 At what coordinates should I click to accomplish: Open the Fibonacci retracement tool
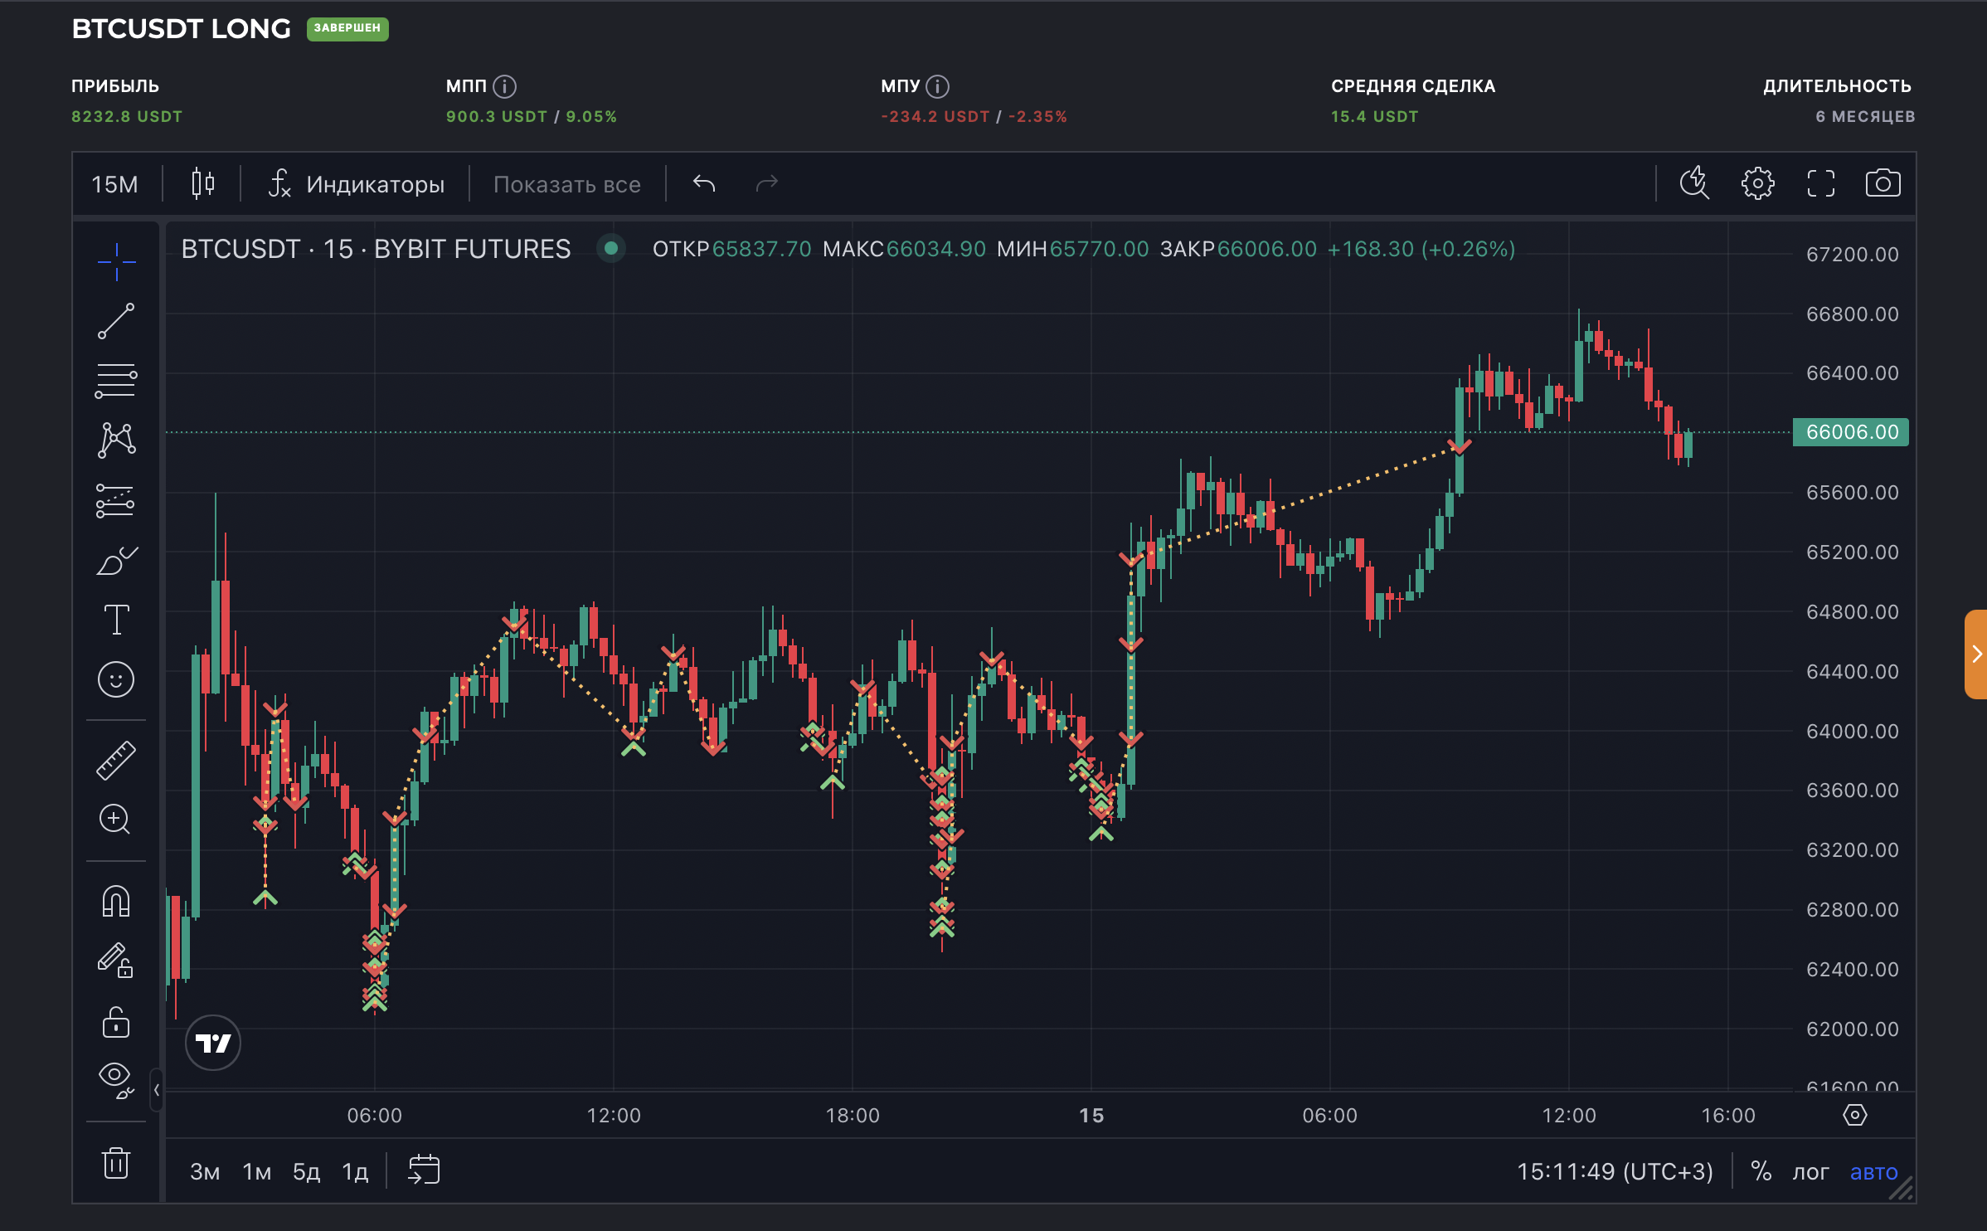(116, 381)
